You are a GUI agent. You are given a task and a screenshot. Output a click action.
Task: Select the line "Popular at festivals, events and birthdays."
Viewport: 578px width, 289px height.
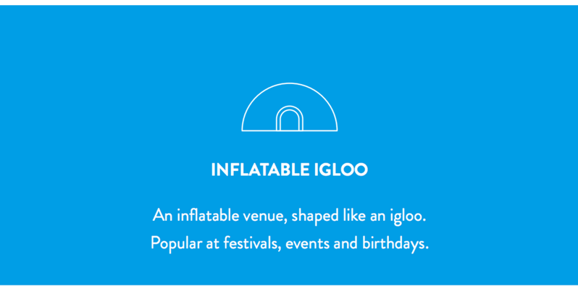pyautogui.click(x=290, y=243)
